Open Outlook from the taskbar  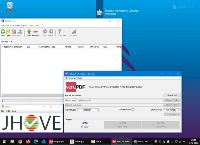[x=43, y=141]
